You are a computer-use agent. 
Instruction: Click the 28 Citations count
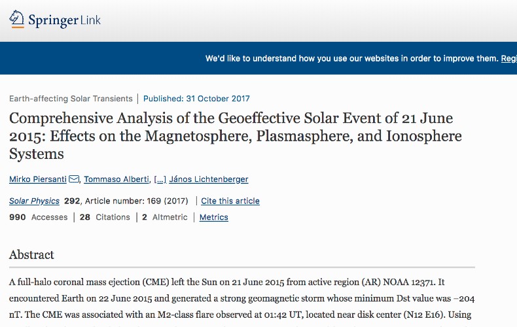105,217
